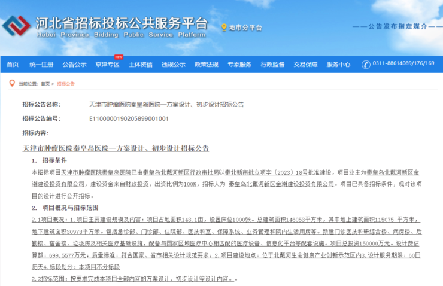This screenshot has height=286, width=443.
Task: Click the underlined 100% funding ratio
Action: pos(190,184)
